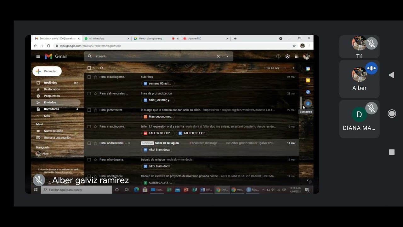
Task: Open PowerPoint from the taskbar
Action: tap(186, 190)
